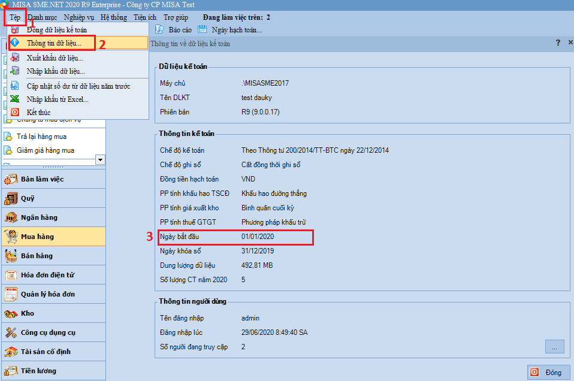Open Trả lại hàng mua item
574x381 pixels.
coord(41,137)
